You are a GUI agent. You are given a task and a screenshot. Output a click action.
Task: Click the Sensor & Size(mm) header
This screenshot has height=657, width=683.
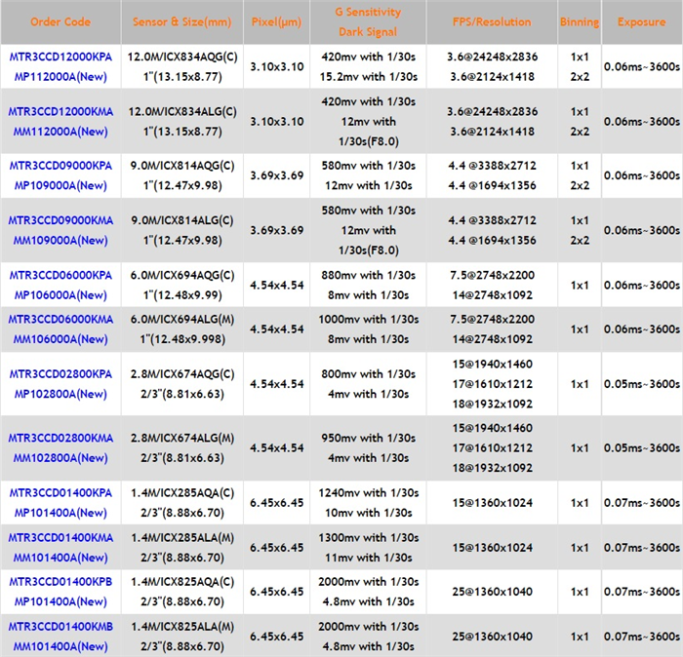pyautogui.click(x=182, y=21)
